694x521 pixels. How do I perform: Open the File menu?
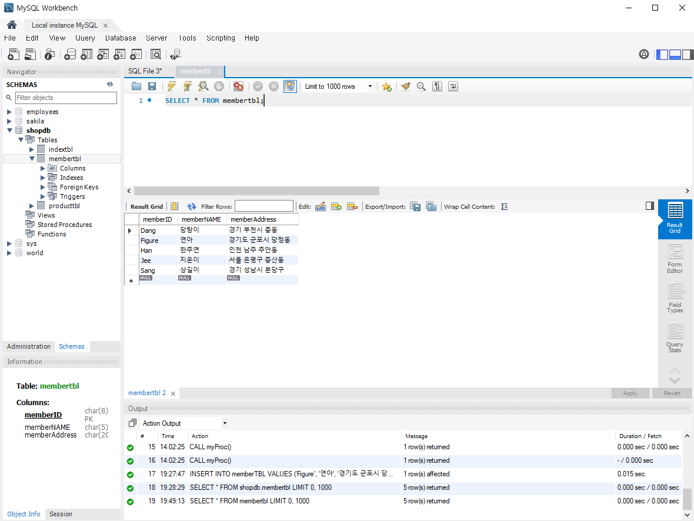(10, 38)
